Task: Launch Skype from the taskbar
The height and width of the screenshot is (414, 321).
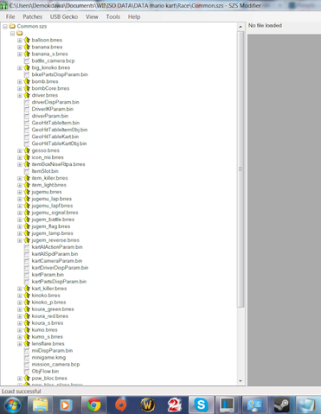Action: 201,405
